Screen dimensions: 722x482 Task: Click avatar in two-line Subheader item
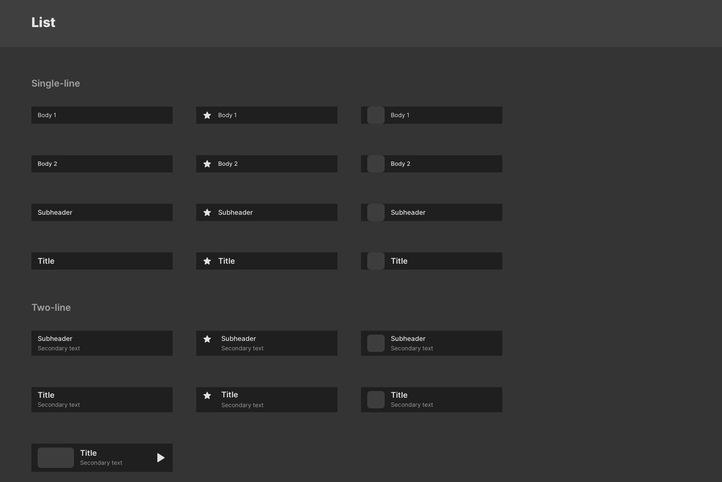[x=376, y=343]
